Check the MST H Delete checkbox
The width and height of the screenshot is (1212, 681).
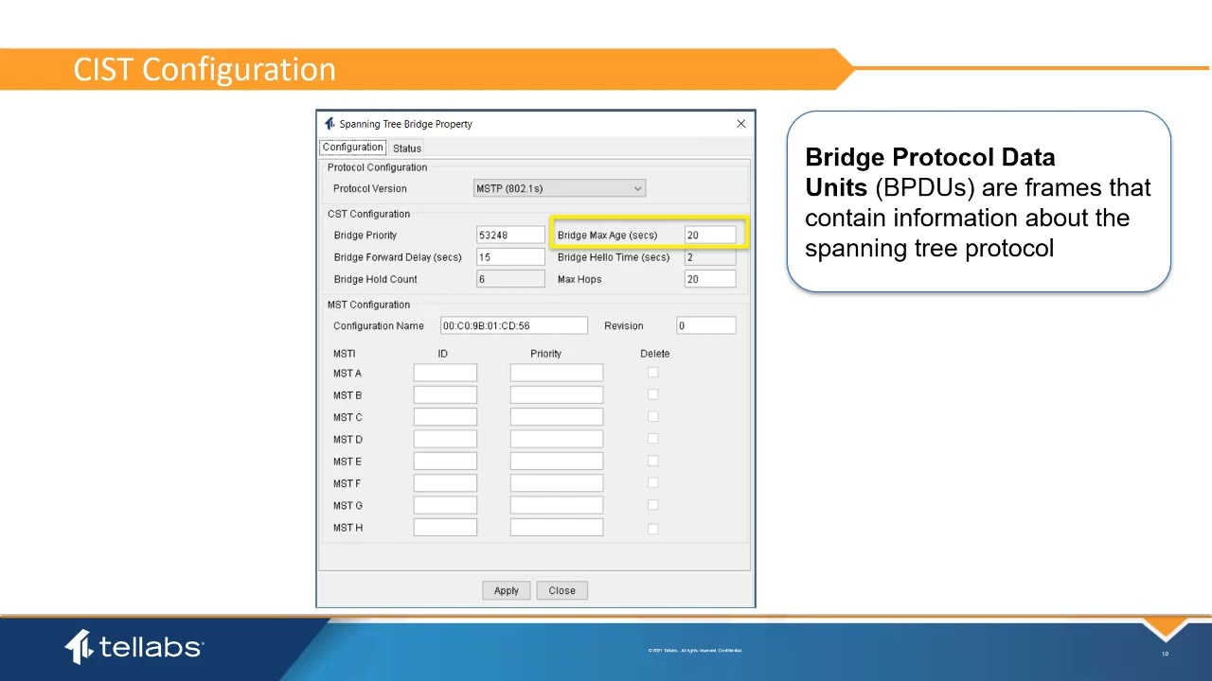652,529
